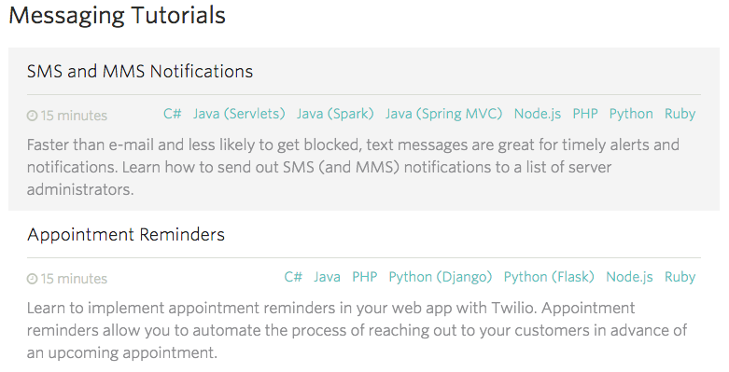Click the clock icon in Appointment Reminders row

coord(32,279)
